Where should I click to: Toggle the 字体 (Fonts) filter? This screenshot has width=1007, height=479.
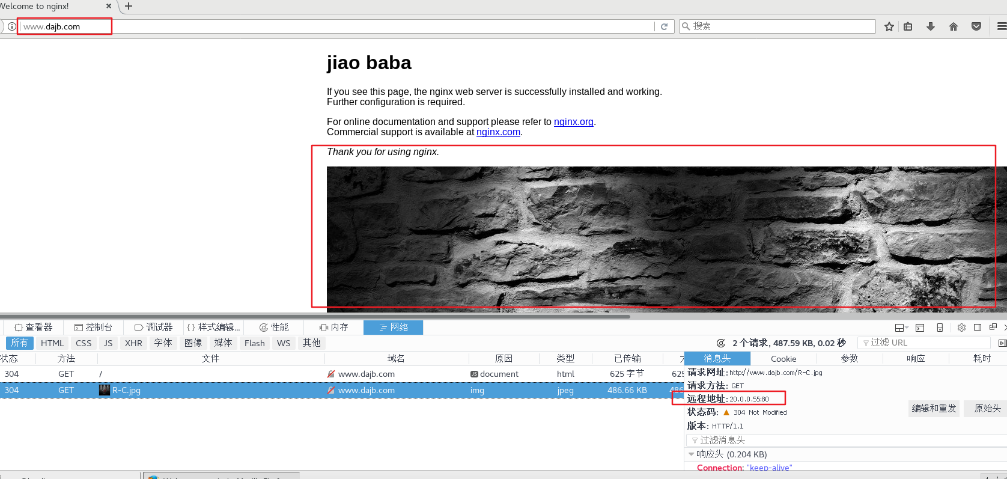click(163, 343)
